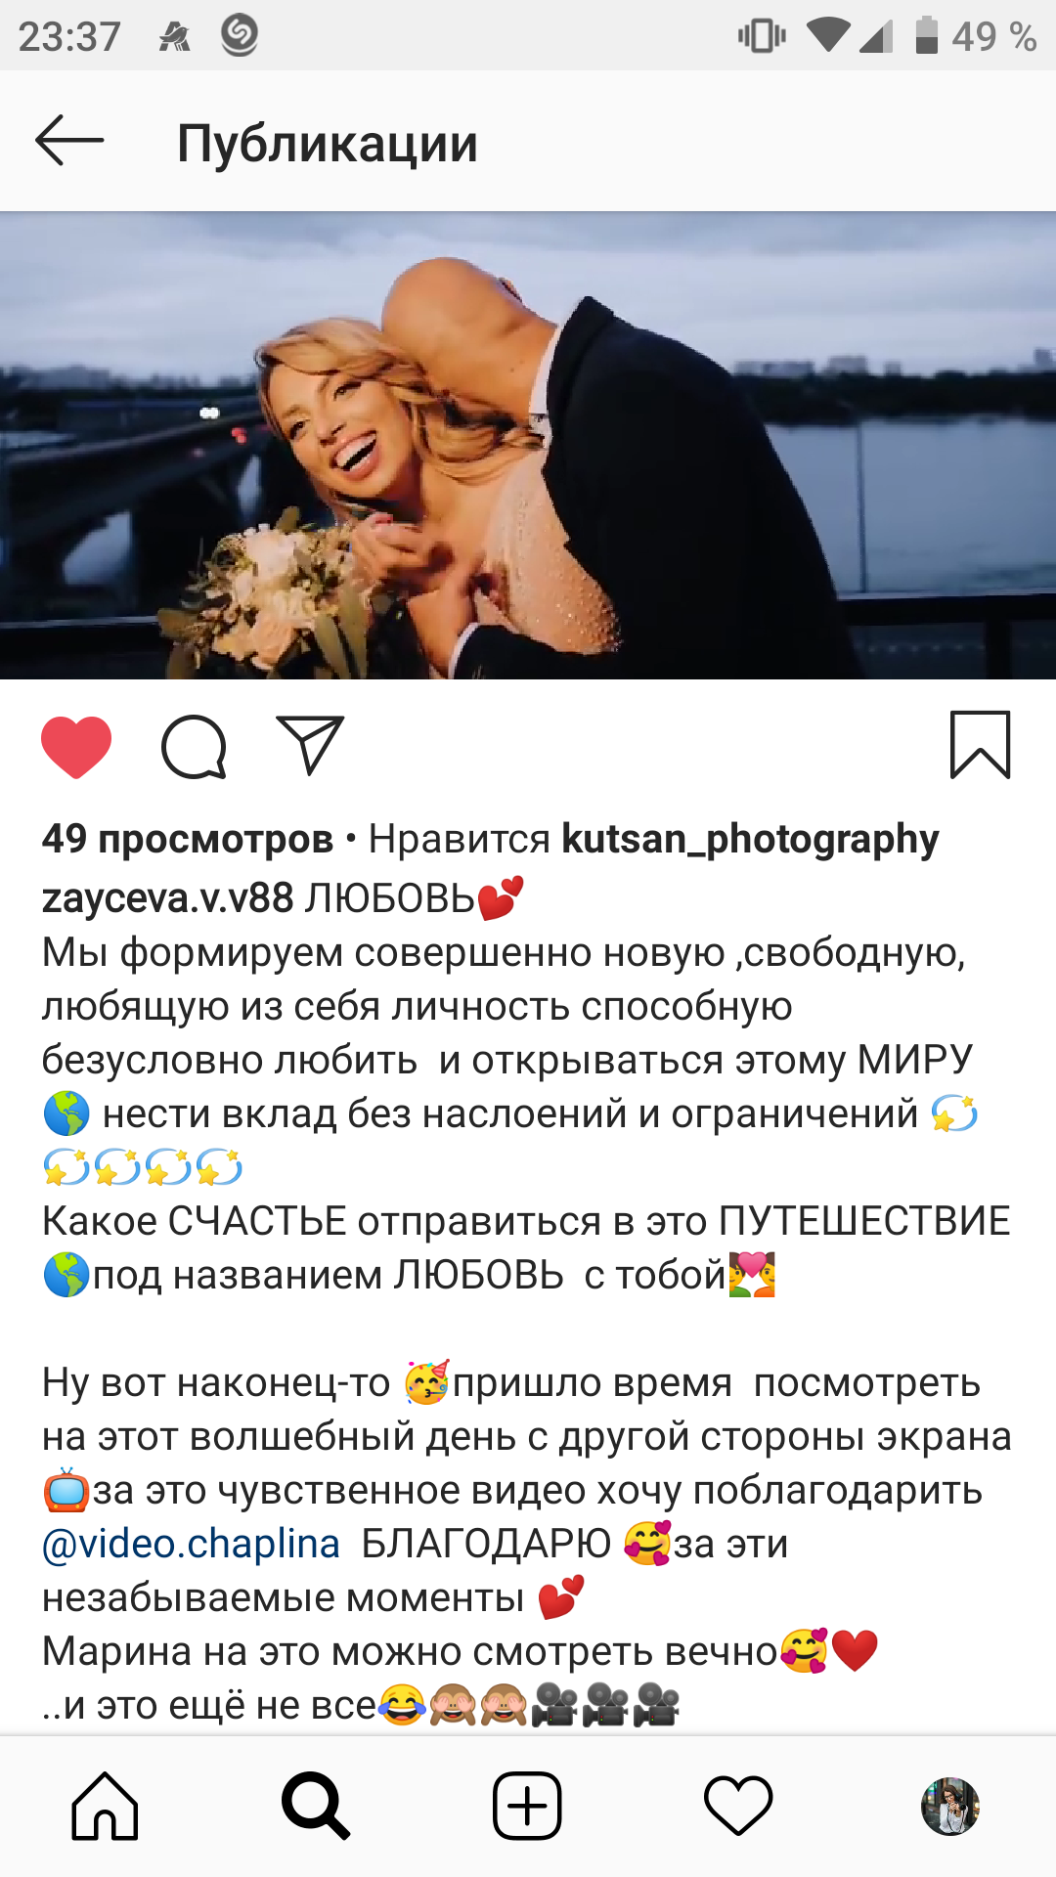Open kutsan_photography profile link
The width and height of the screenshot is (1056, 1877).
pos(750,839)
